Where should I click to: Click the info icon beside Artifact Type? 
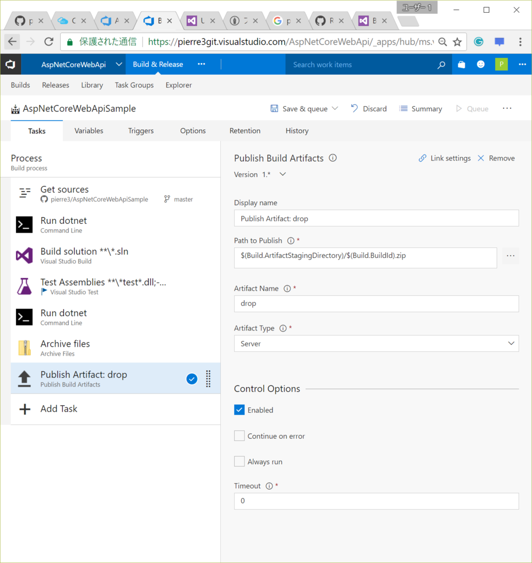coord(283,328)
